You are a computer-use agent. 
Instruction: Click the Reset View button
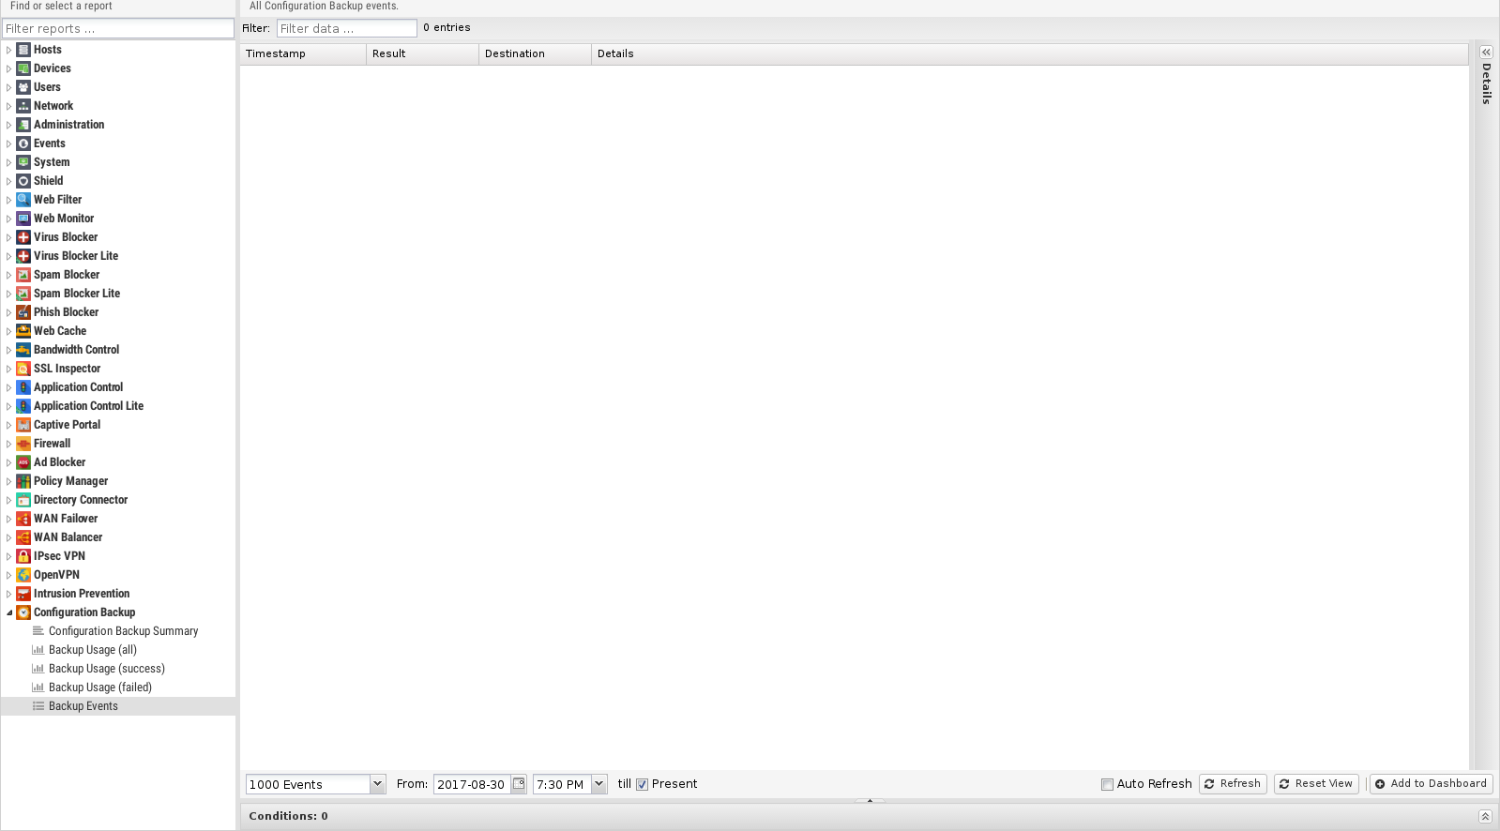coord(1316,784)
